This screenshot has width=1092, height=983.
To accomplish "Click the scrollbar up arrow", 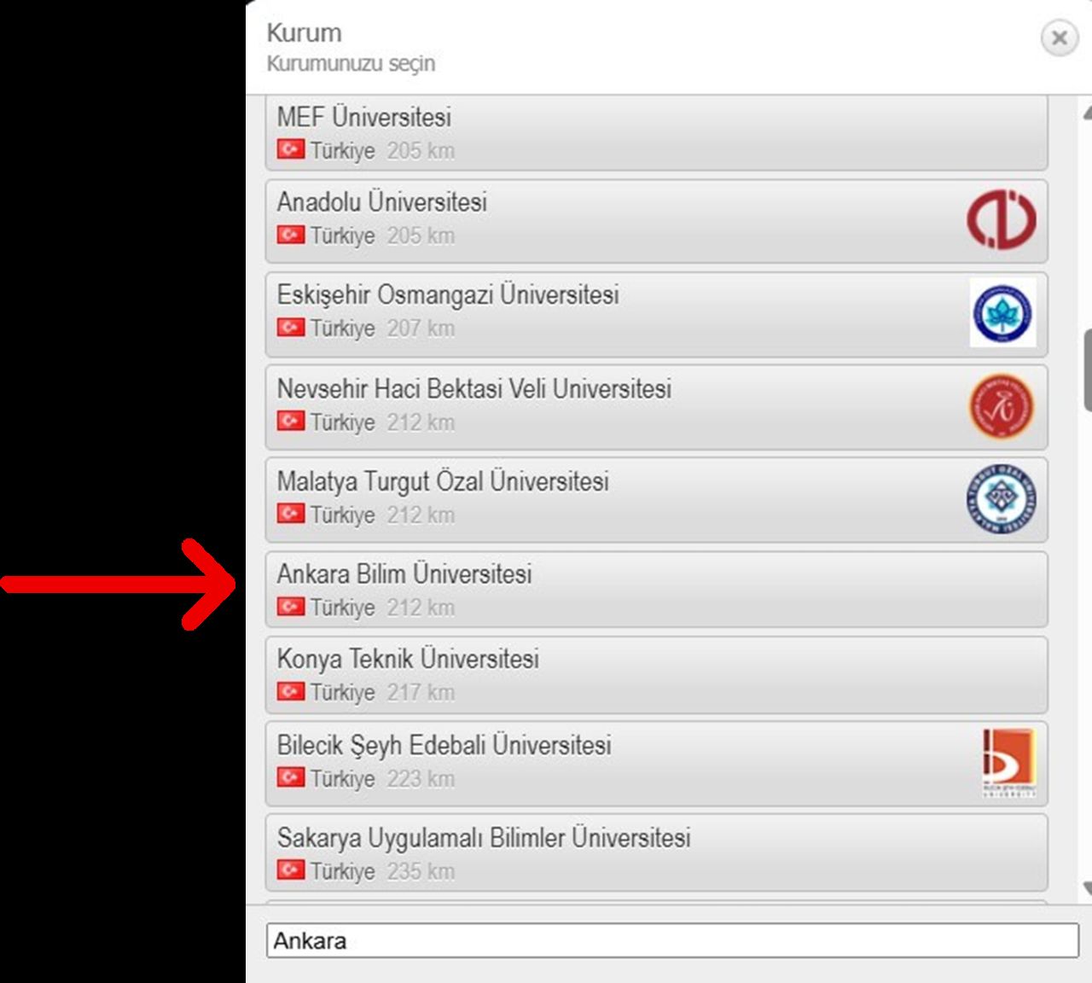I will pos(1087,113).
